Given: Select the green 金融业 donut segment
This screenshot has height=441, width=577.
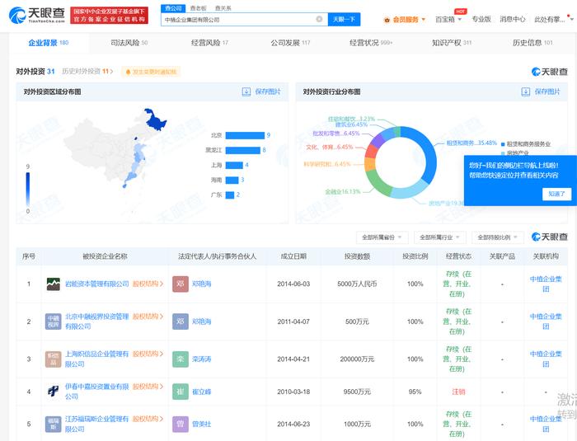Looking at the screenshot, I should 378,184.
